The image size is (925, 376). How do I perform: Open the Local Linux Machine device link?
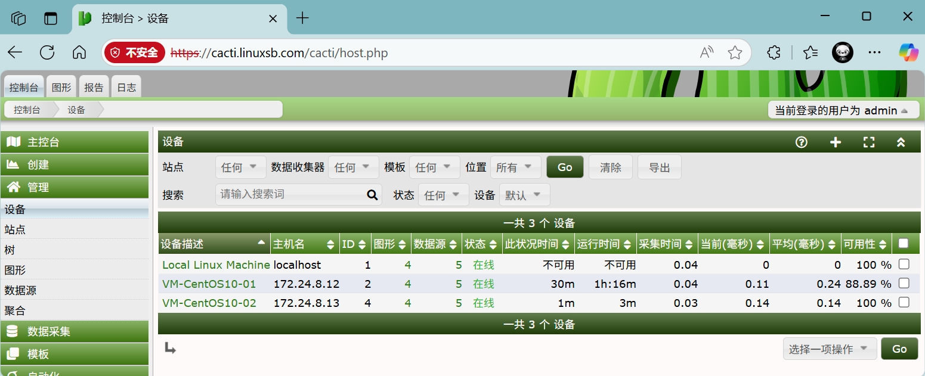click(216, 265)
